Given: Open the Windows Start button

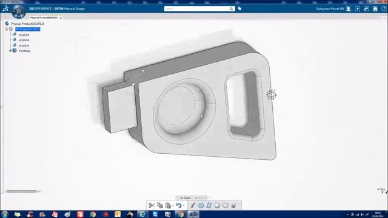Looking at the screenshot, I should [4, 214].
